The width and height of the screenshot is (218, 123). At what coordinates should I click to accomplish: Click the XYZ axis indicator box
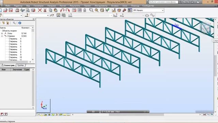44,106
